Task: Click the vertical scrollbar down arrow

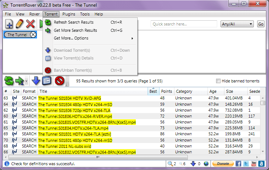Action: tap(263, 152)
